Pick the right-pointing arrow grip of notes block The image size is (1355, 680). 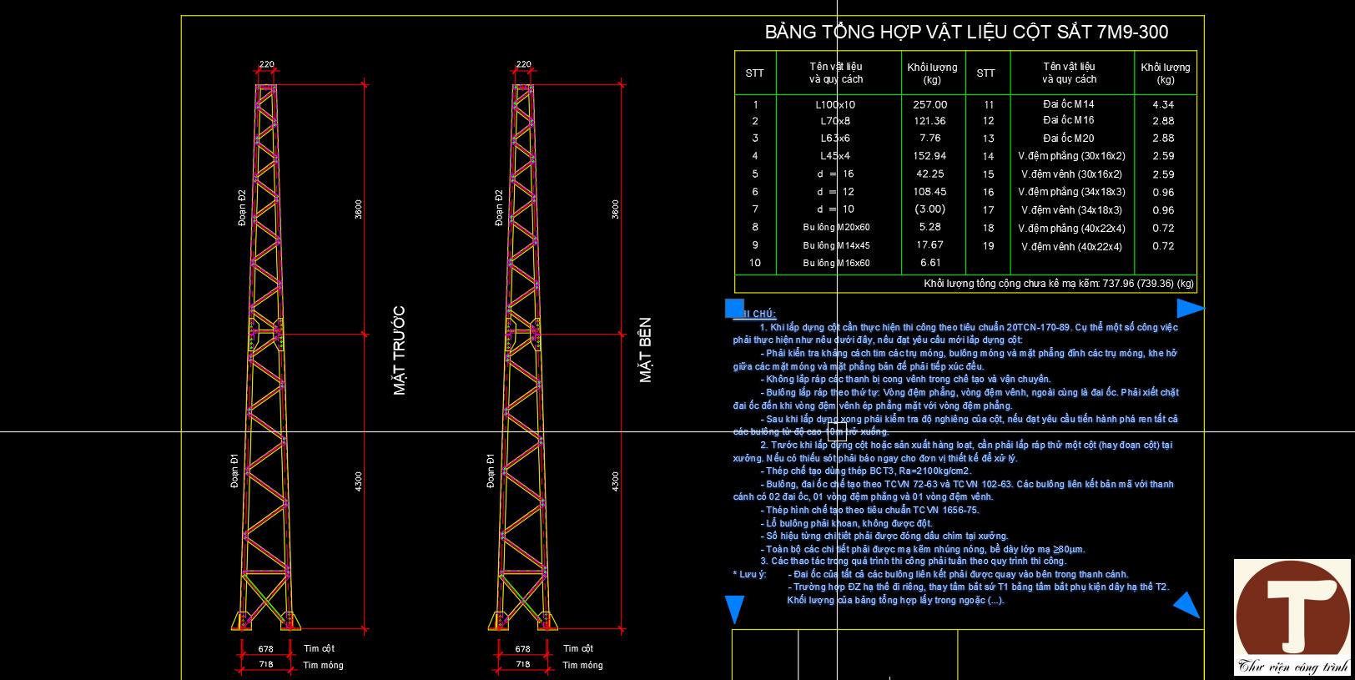[1191, 309]
